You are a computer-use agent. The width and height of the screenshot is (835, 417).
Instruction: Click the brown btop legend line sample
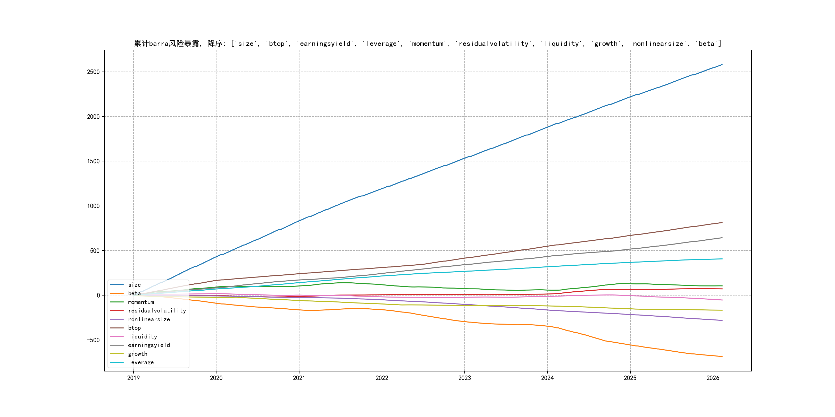click(117, 328)
